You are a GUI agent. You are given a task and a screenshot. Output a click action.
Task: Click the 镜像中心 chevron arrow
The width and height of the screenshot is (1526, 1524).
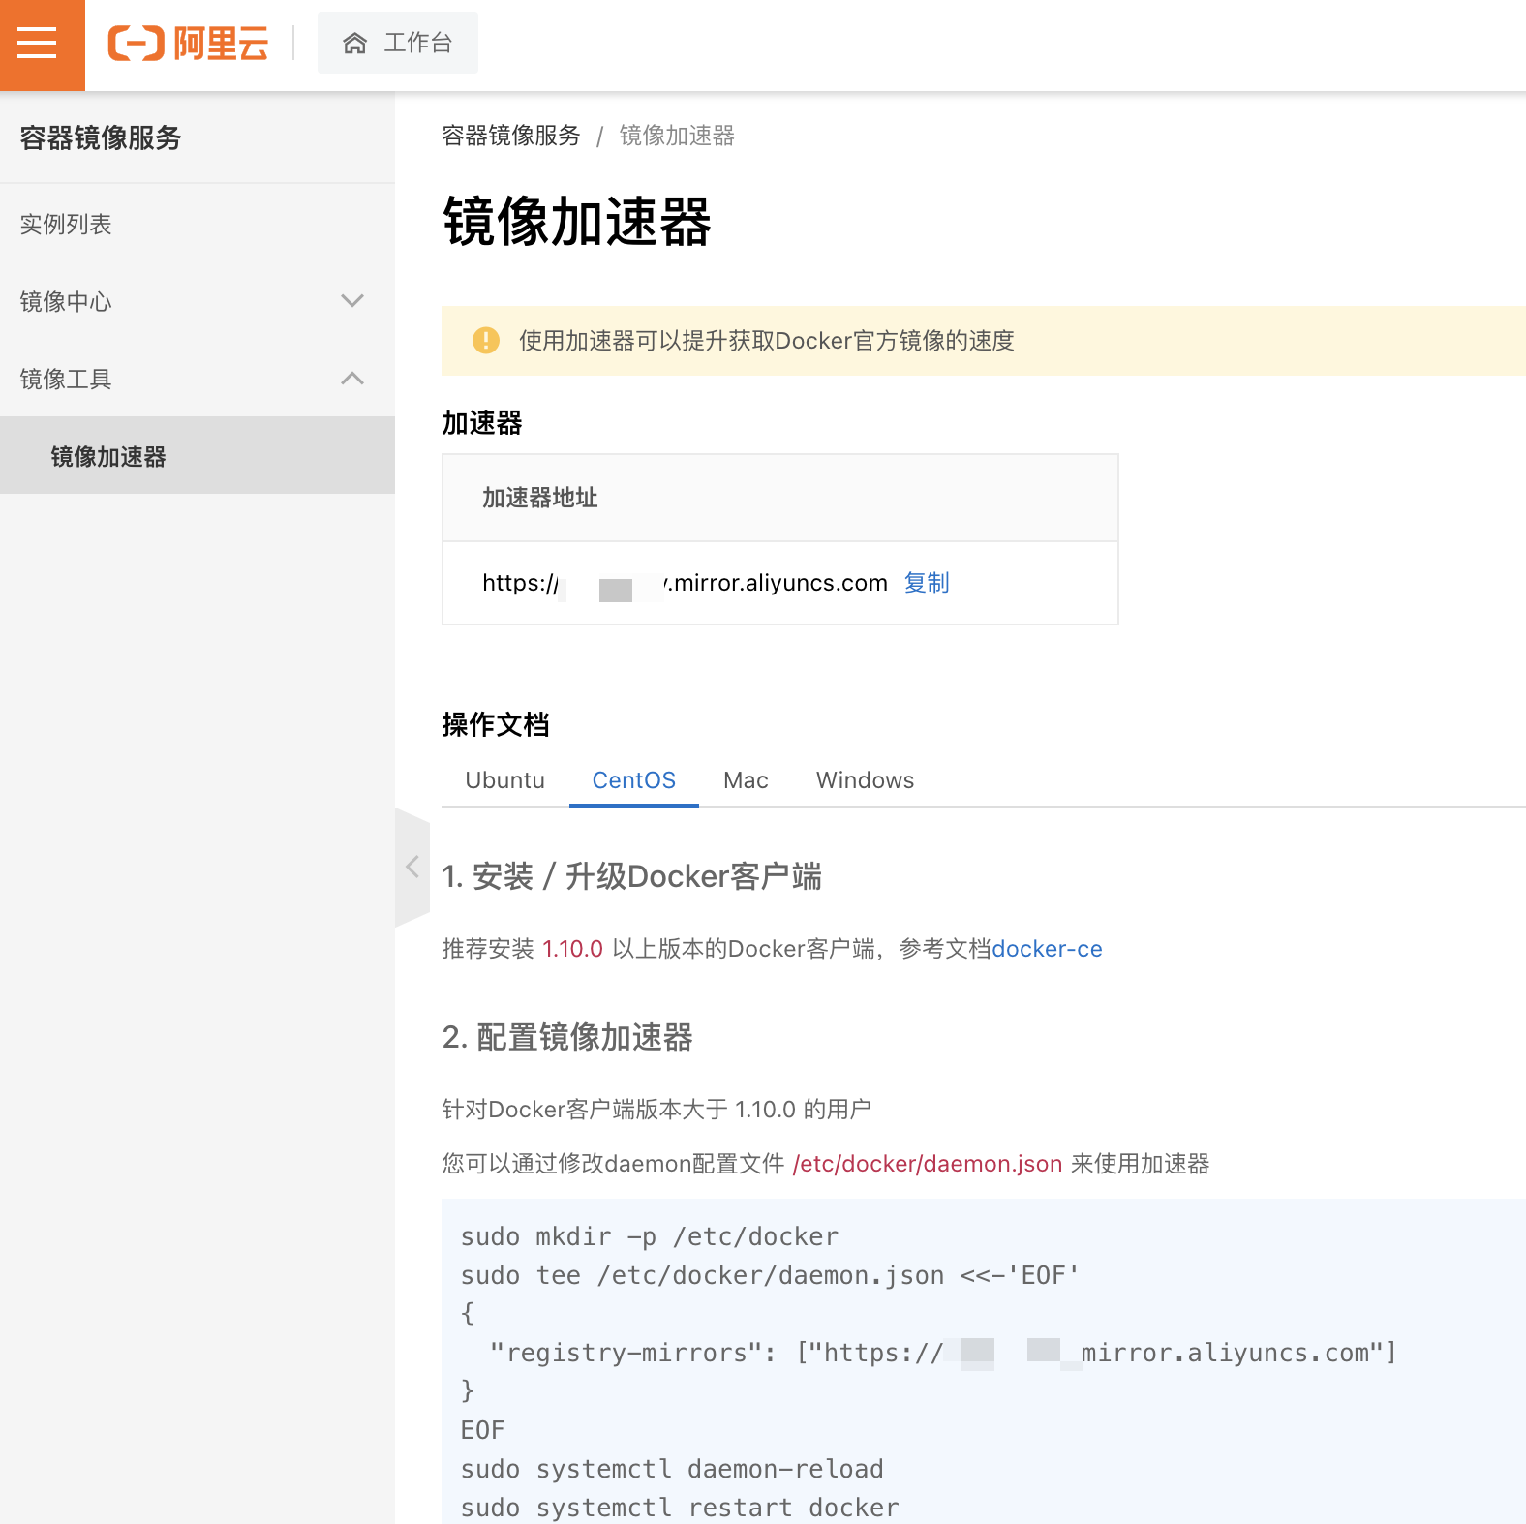(352, 301)
